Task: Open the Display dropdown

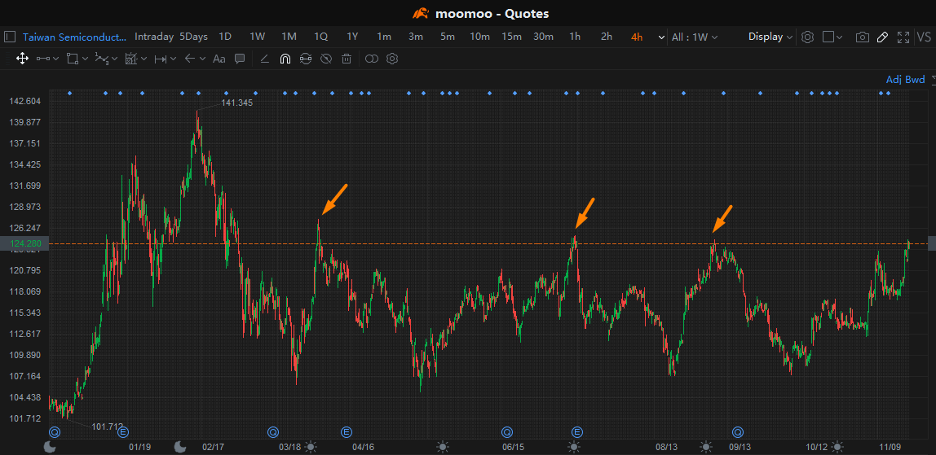Action: (x=770, y=37)
